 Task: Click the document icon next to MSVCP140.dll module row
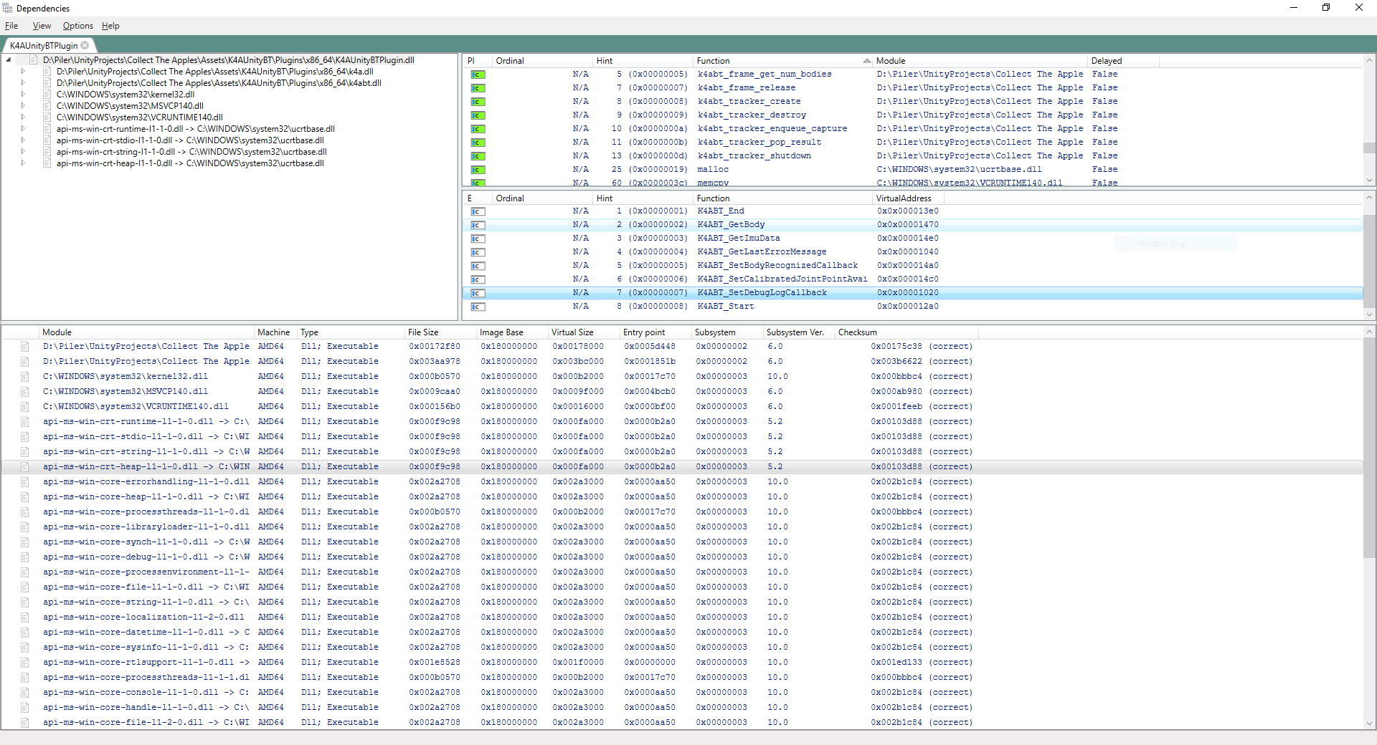pos(25,391)
